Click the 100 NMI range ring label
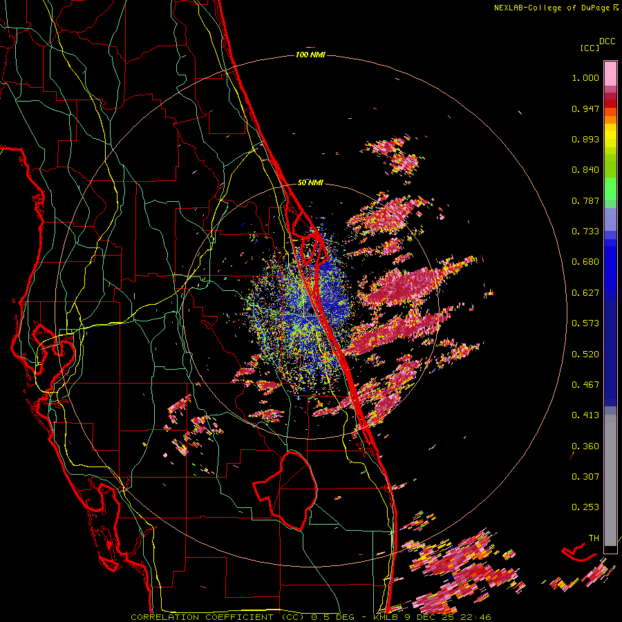 [310, 55]
